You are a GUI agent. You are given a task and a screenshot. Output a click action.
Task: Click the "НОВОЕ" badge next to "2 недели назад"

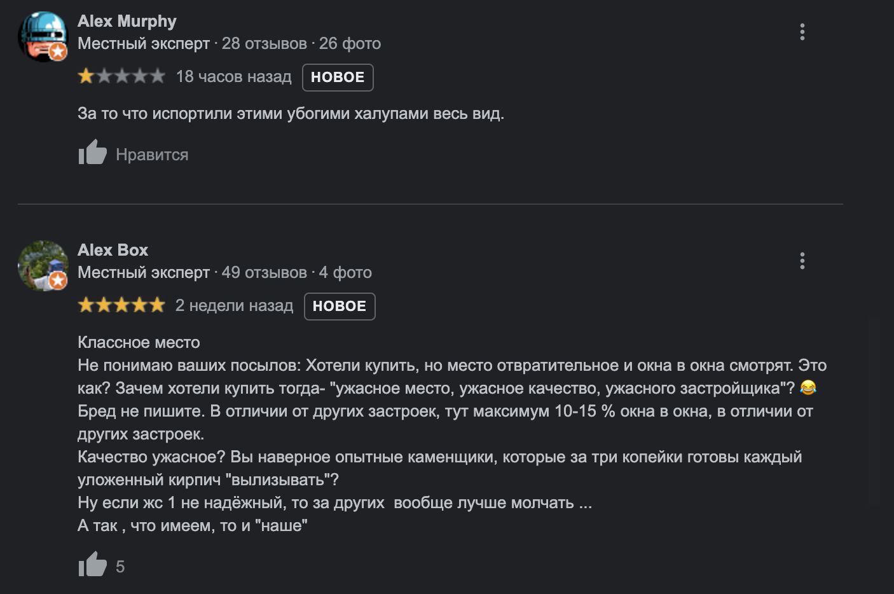340,307
